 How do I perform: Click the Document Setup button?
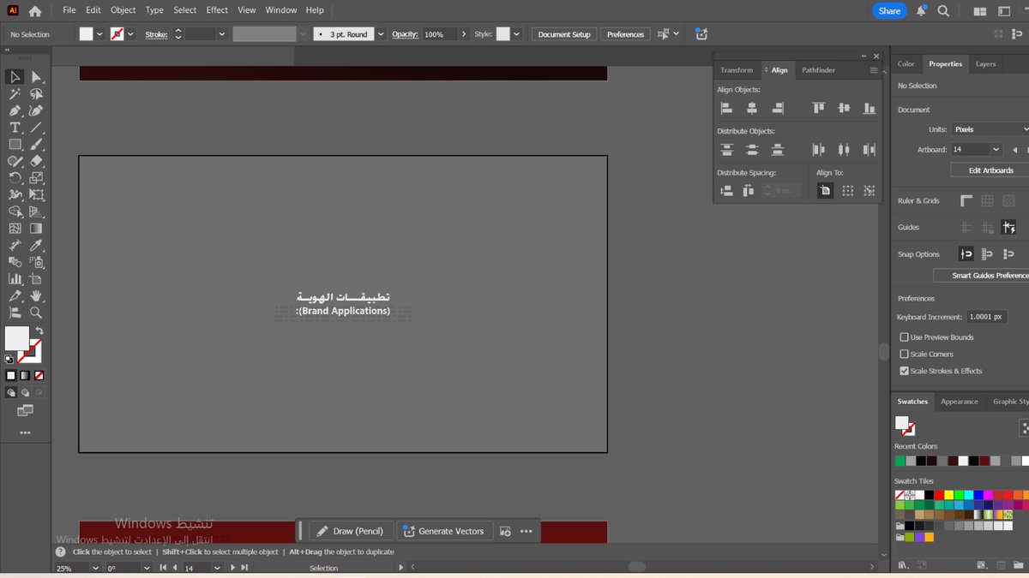tap(564, 34)
